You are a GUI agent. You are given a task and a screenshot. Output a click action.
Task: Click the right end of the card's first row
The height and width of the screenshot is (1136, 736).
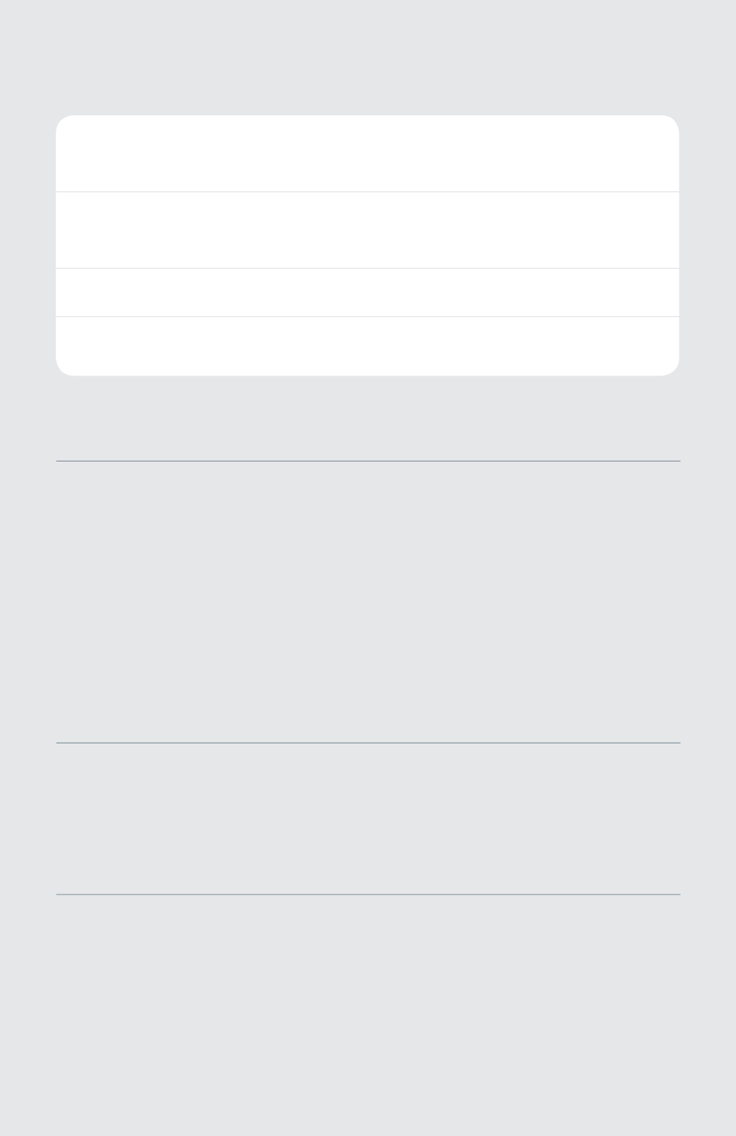(x=659, y=153)
